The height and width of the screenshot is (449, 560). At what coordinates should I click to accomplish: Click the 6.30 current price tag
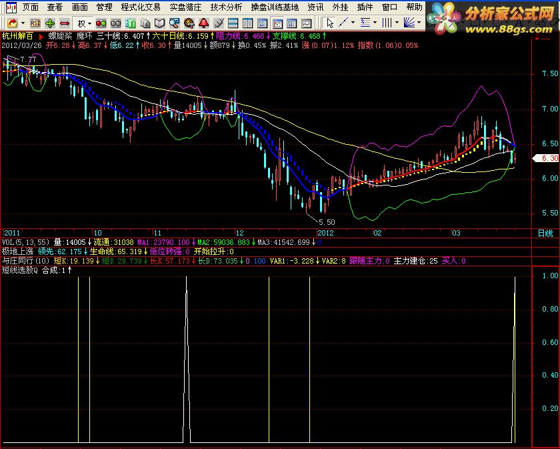click(x=546, y=158)
